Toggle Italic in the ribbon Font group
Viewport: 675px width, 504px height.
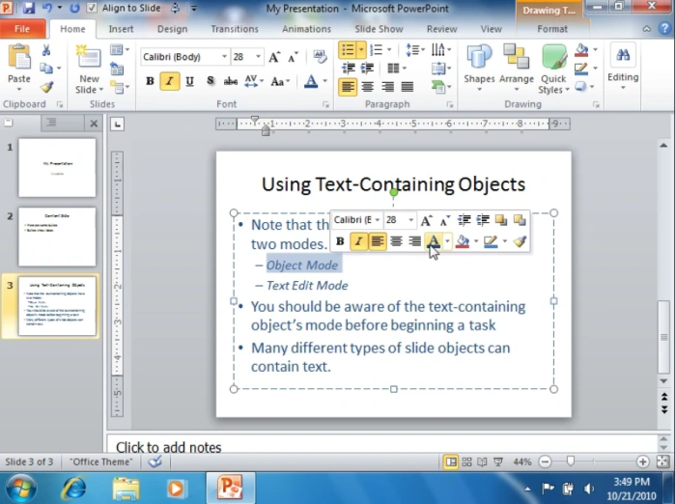(x=169, y=81)
